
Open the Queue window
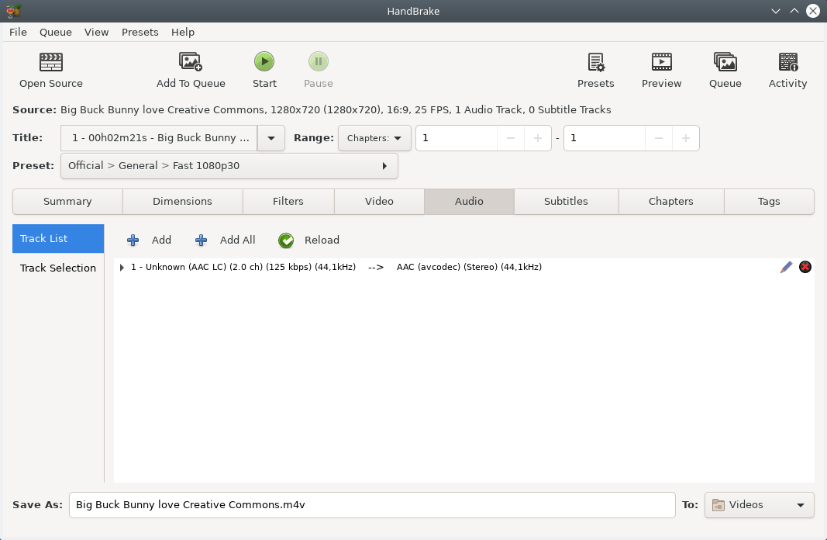(724, 69)
